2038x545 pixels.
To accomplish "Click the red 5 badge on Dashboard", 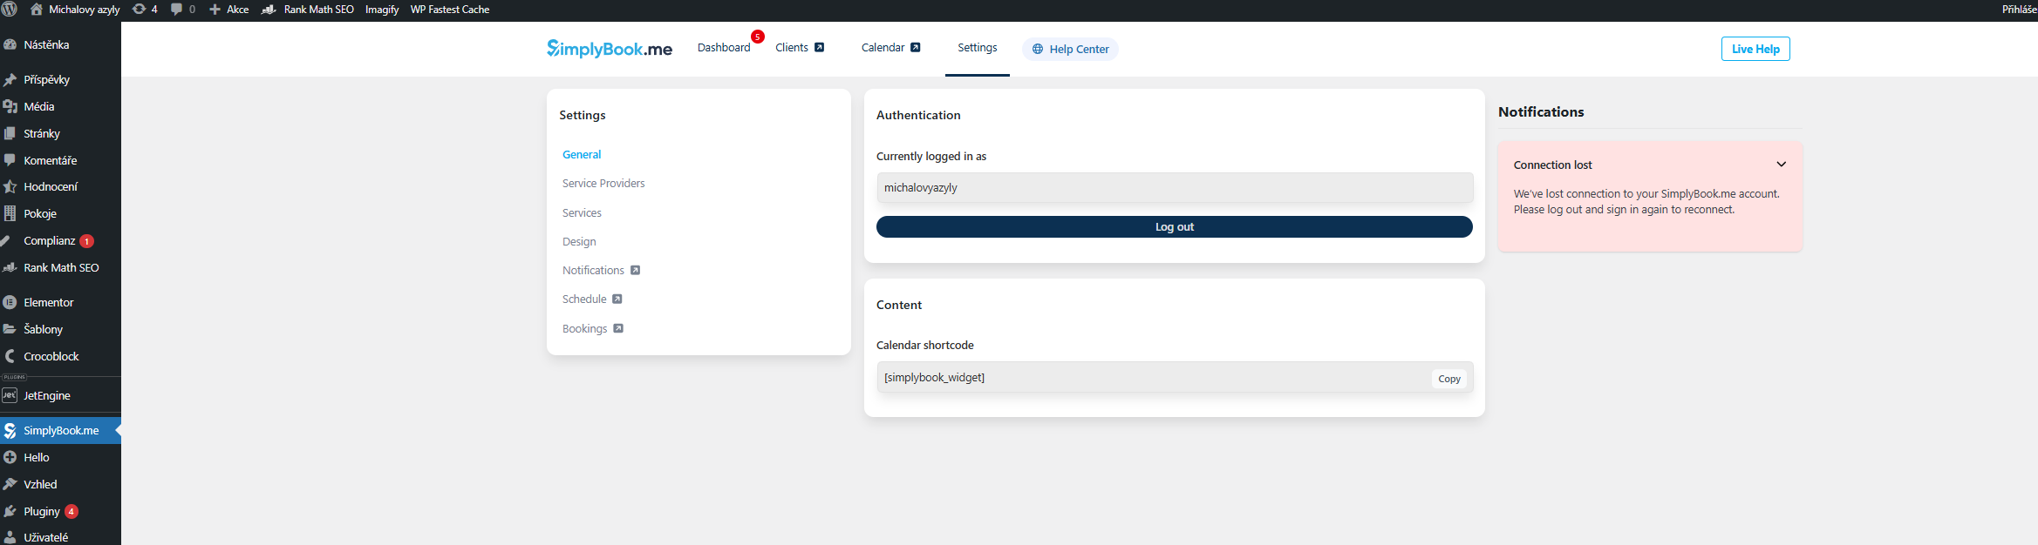I will pyautogui.click(x=758, y=37).
